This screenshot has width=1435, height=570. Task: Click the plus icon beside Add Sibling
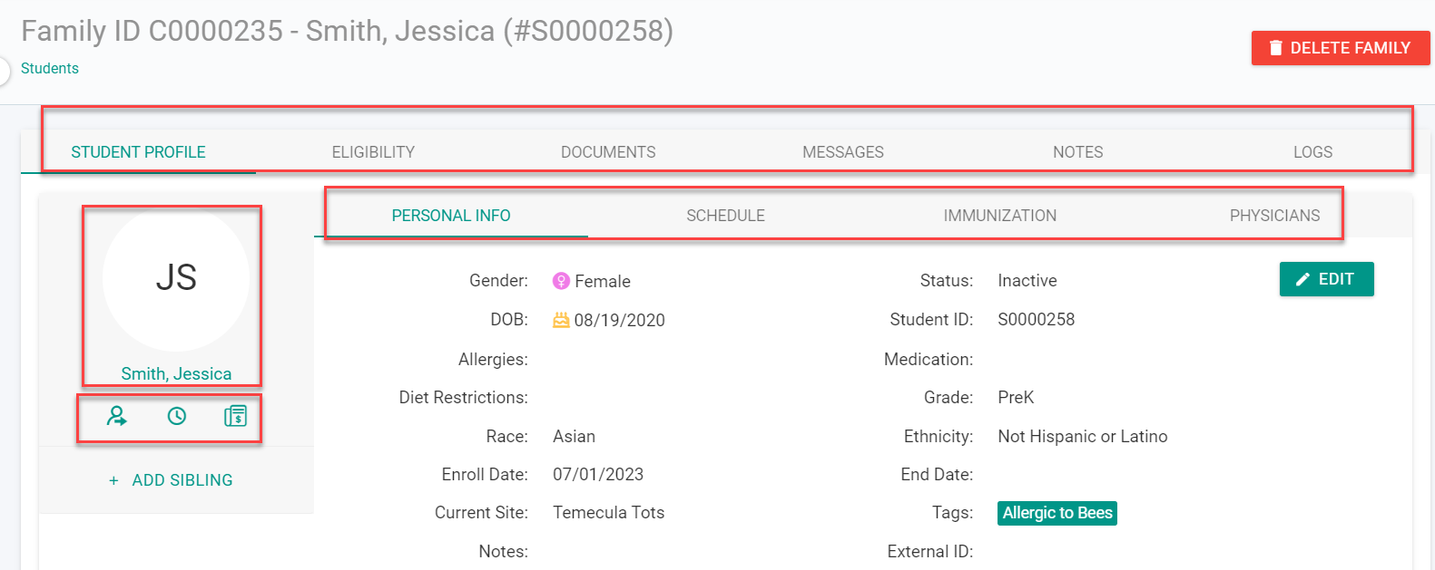click(113, 480)
